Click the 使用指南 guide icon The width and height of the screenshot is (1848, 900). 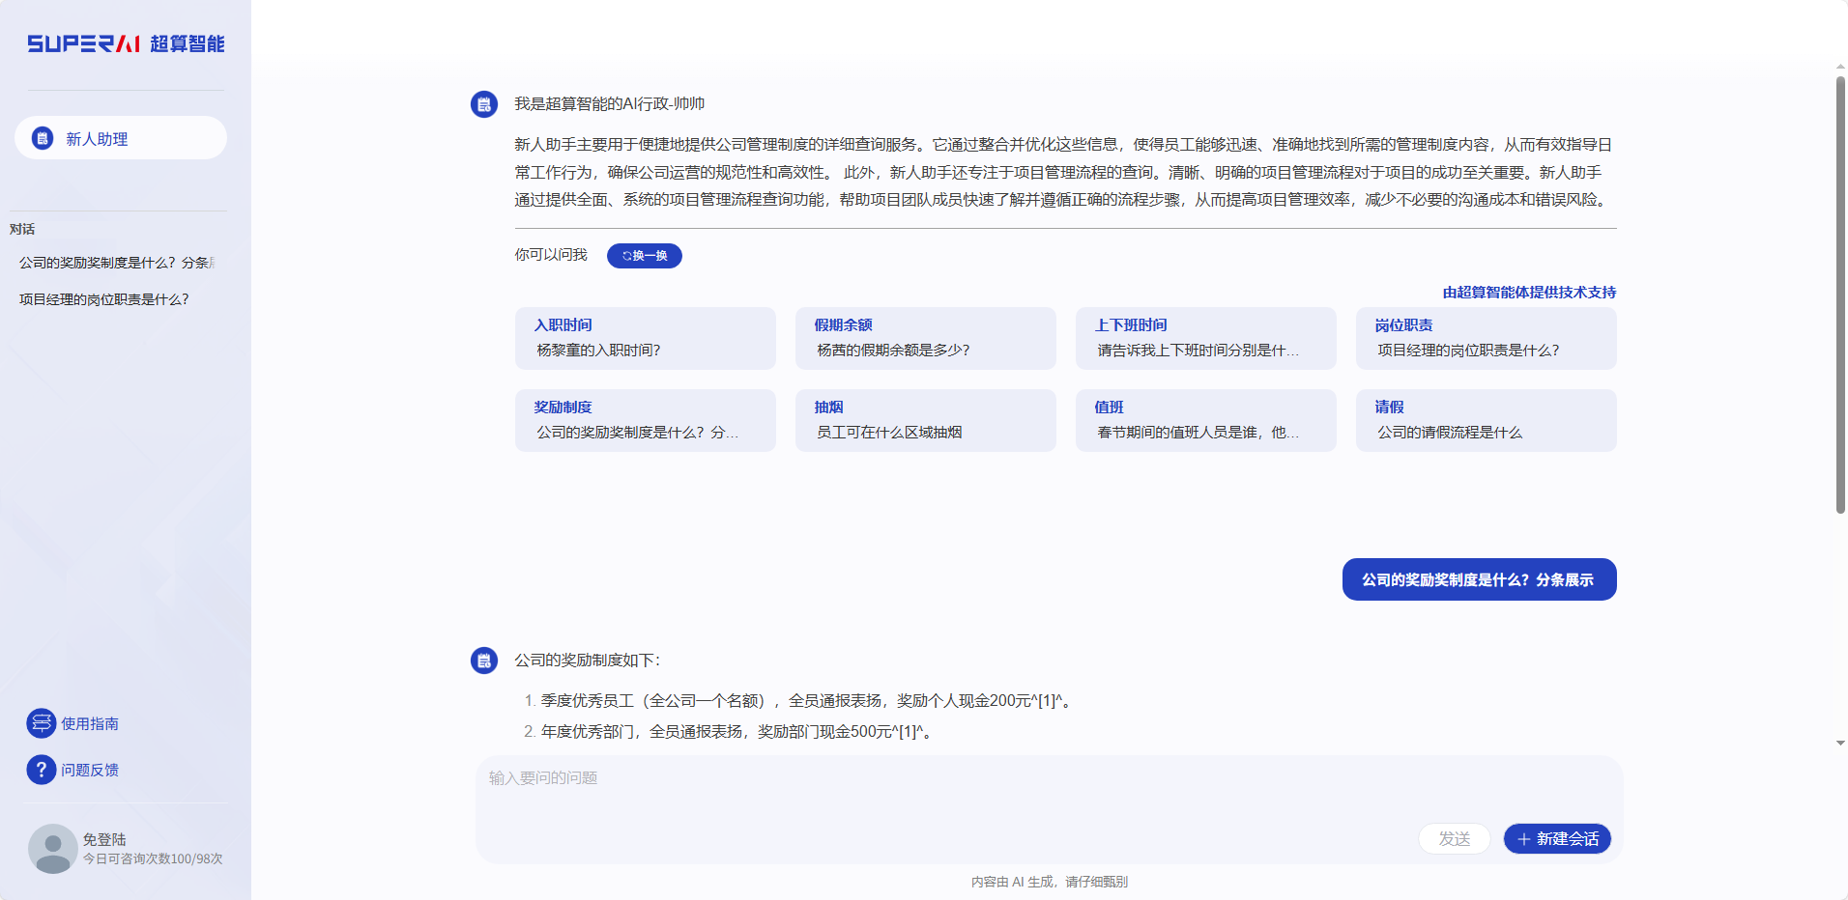pyautogui.click(x=41, y=722)
